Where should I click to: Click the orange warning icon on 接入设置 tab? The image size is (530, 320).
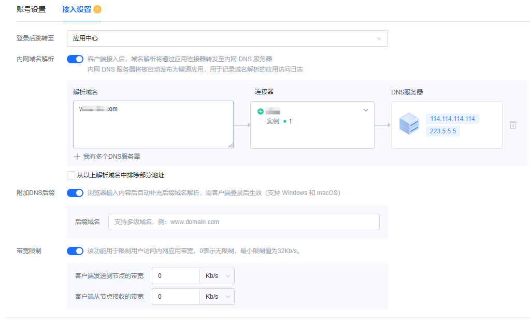[97, 9]
